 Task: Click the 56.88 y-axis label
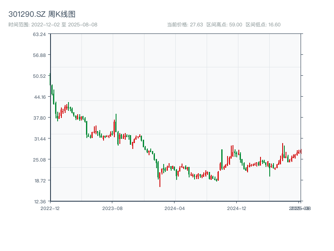(39, 55)
